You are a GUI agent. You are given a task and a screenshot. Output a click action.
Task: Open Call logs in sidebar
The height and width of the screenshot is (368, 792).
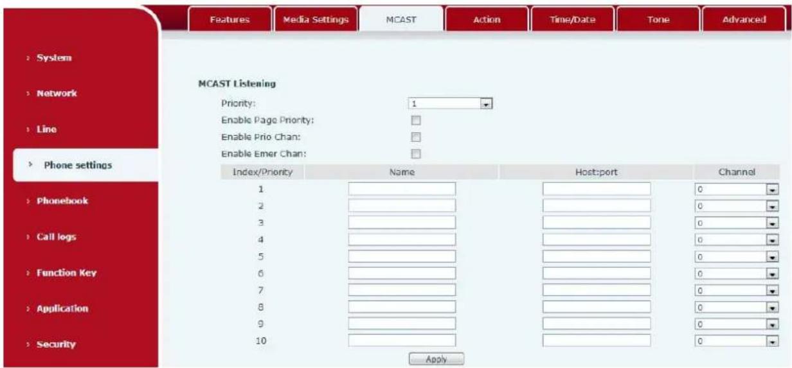57,237
